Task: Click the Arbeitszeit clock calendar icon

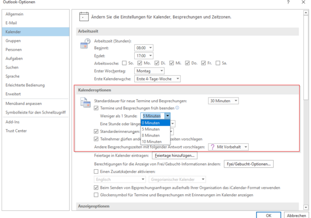Action: click(86, 43)
